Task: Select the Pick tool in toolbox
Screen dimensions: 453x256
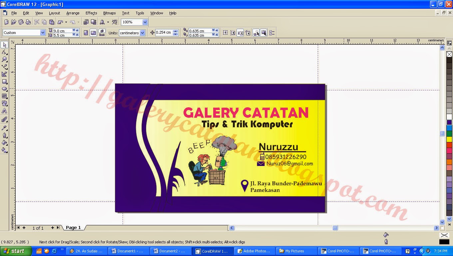Action: tap(4, 45)
